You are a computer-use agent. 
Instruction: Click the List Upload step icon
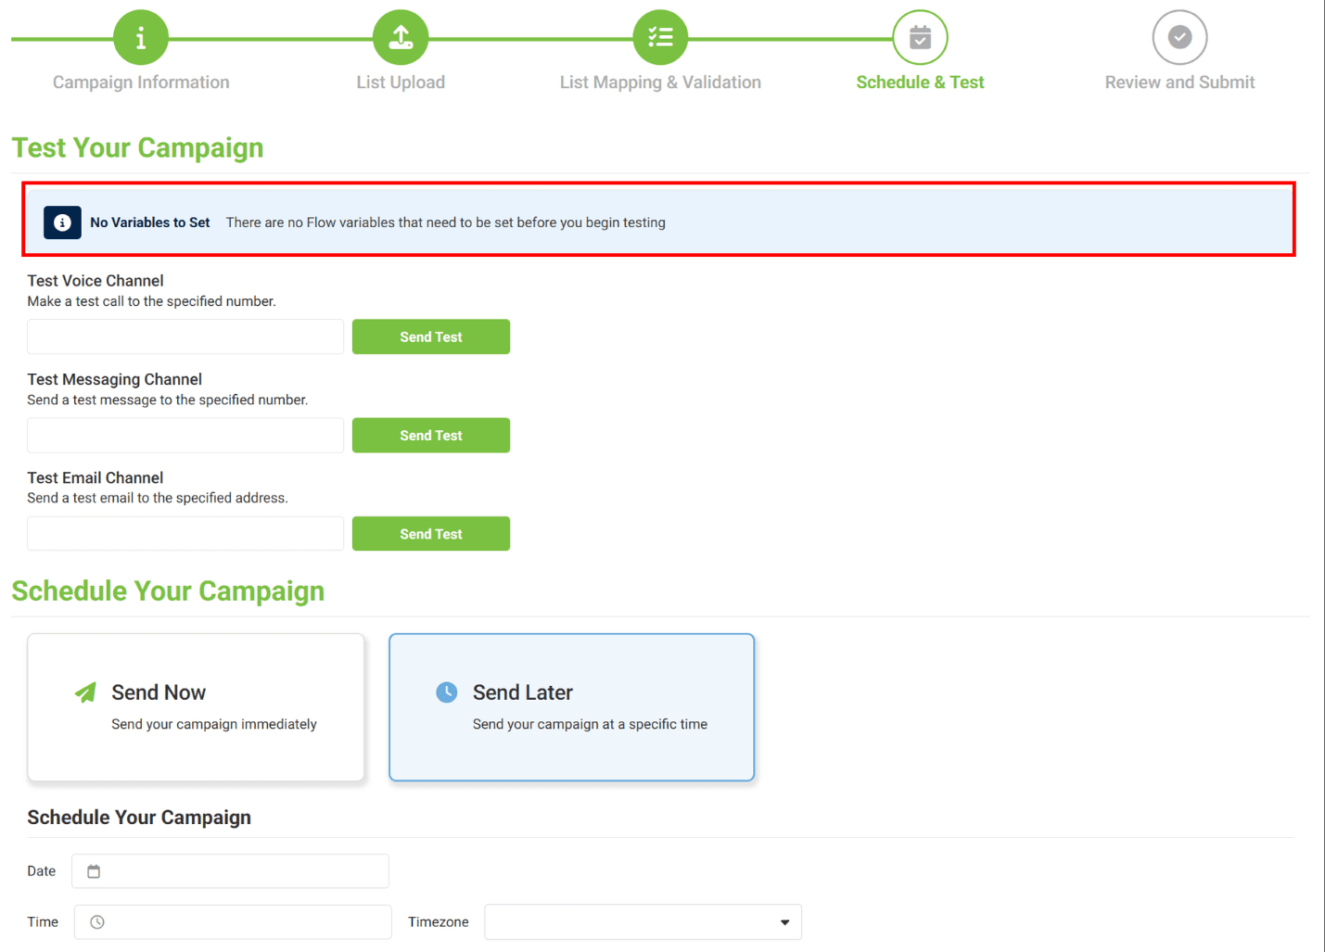[x=401, y=38]
